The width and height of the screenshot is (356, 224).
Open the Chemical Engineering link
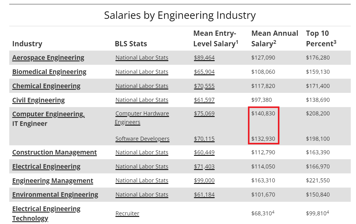pyautogui.click(x=46, y=86)
